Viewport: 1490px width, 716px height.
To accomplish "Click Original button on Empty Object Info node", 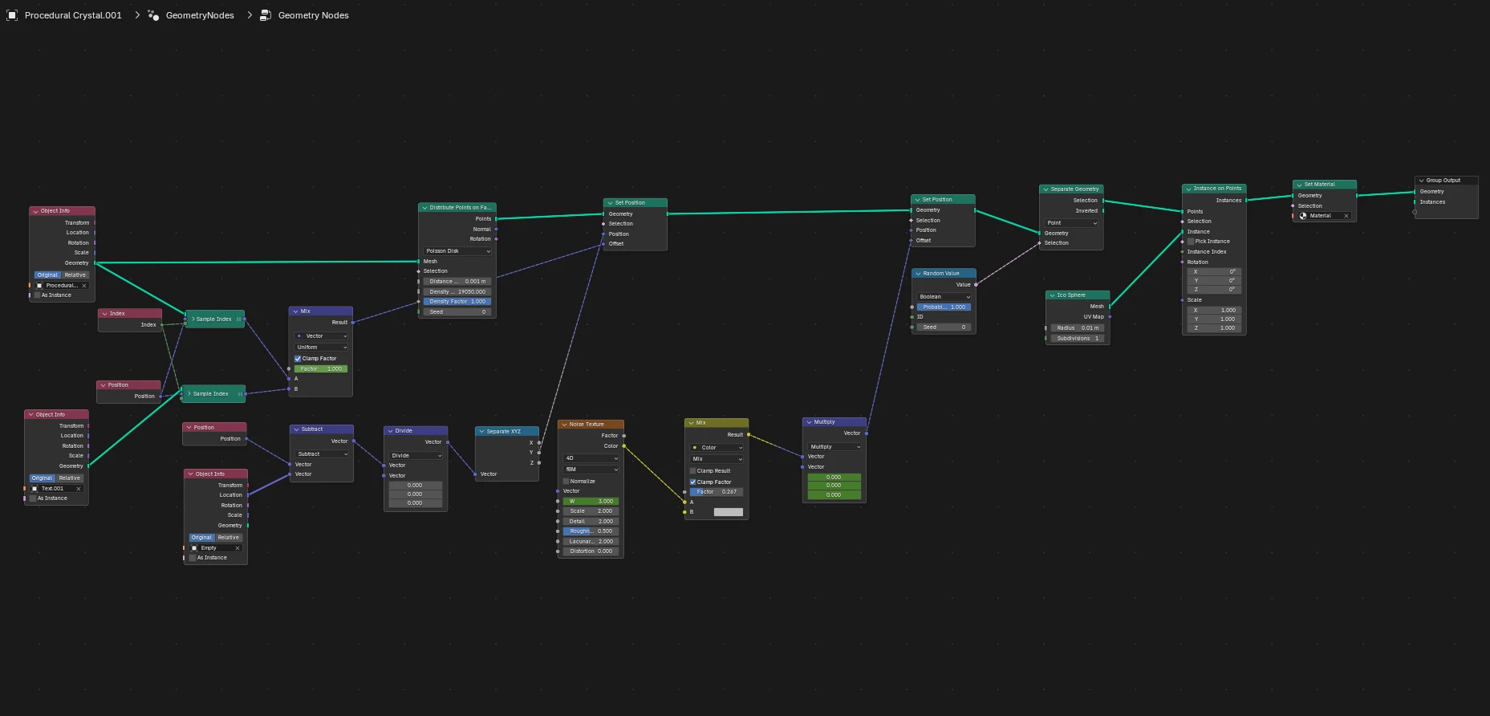I will click(x=201, y=538).
